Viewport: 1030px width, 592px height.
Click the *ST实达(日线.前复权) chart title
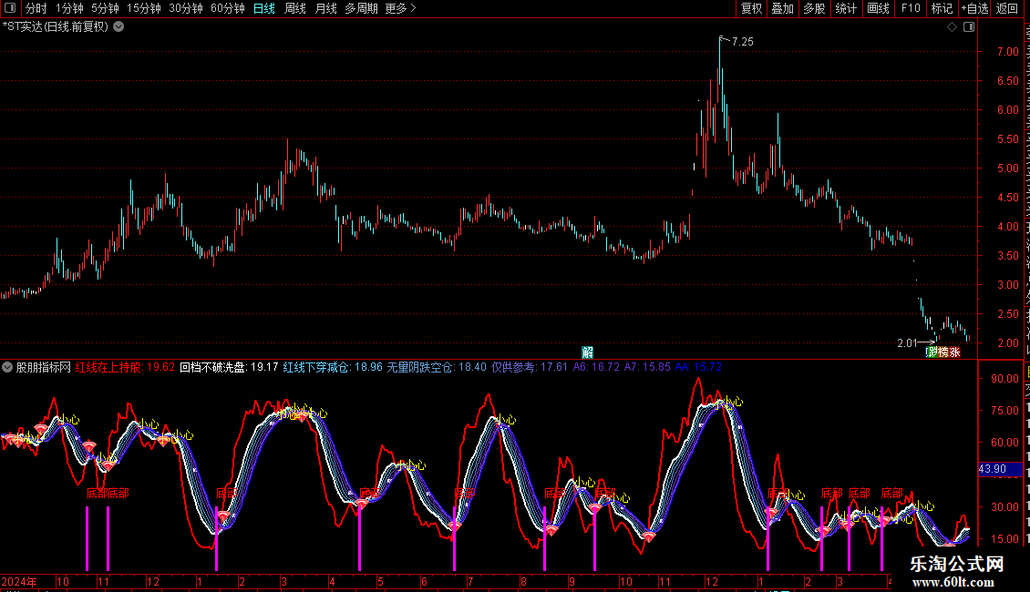click(56, 27)
